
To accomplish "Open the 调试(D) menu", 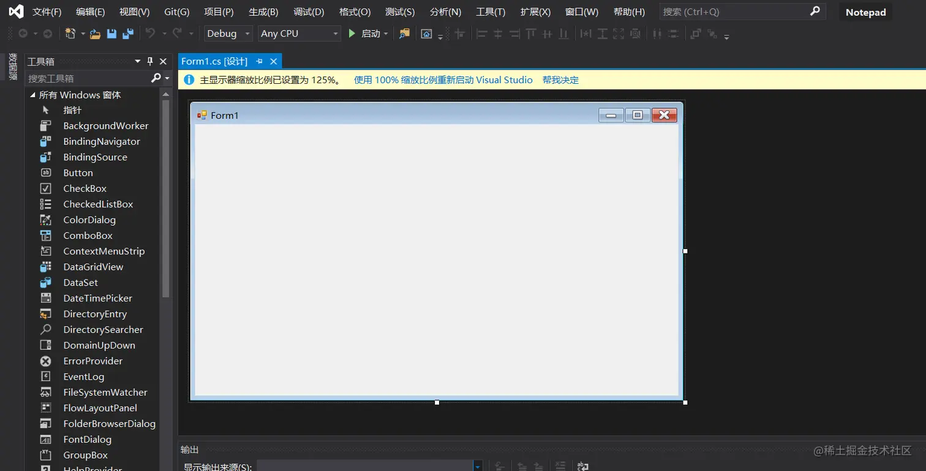I will 309,12.
